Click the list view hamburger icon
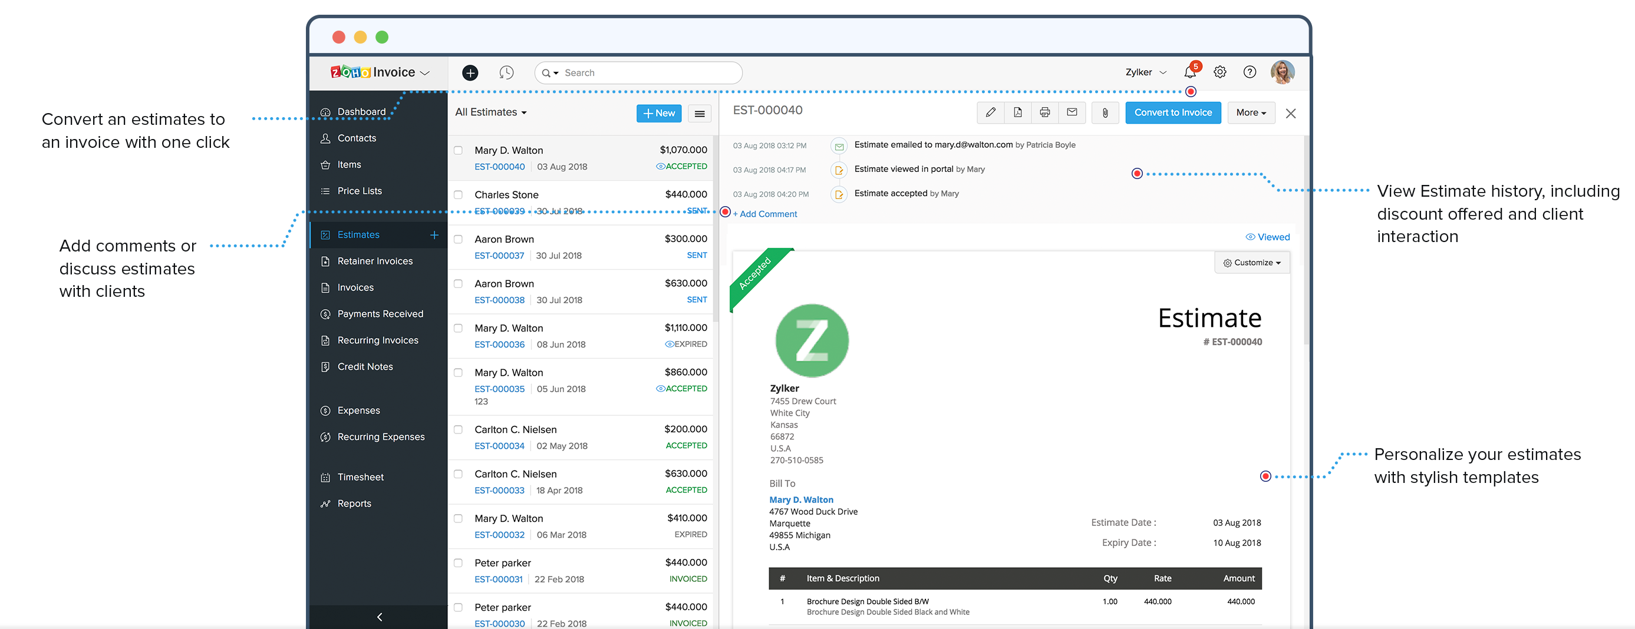The height and width of the screenshot is (629, 1635). tap(700, 114)
